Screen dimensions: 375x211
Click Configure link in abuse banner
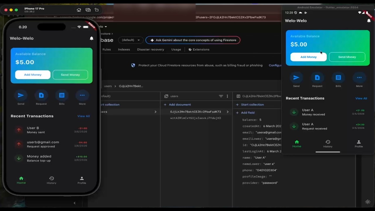275,65
